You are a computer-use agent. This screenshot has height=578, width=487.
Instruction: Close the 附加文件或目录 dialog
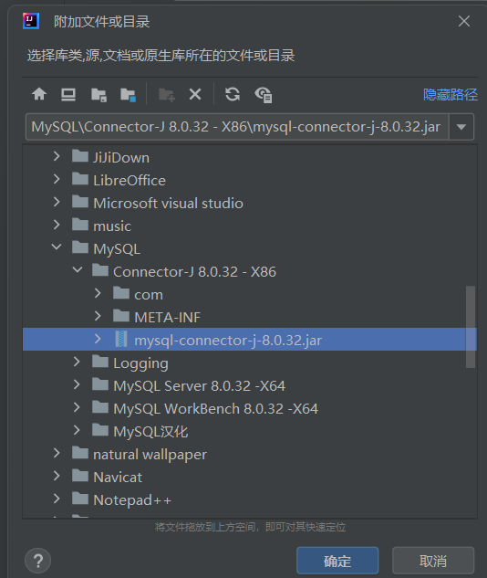pyautogui.click(x=464, y=21)
